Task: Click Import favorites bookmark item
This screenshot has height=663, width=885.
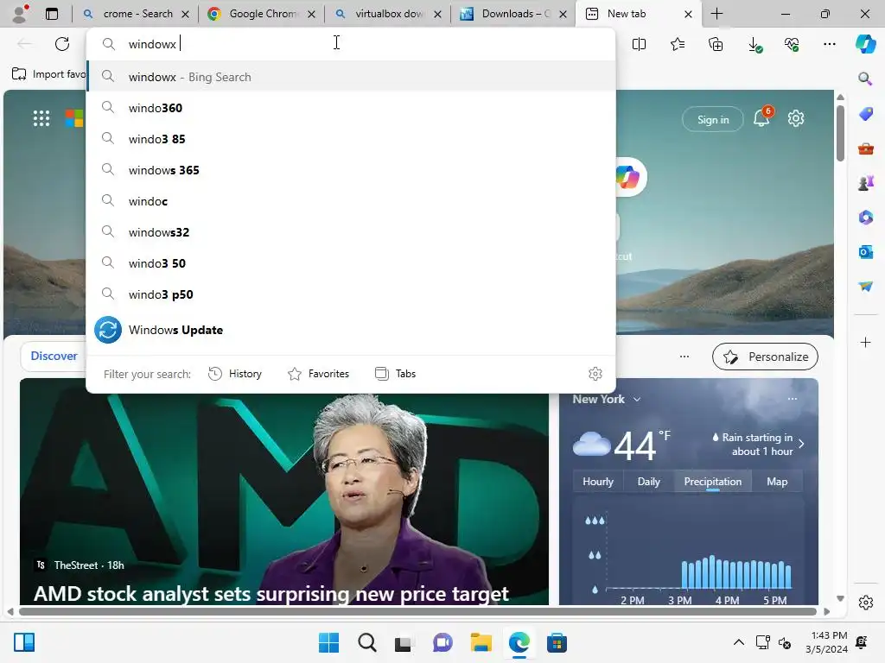Action: coord(49,74)
